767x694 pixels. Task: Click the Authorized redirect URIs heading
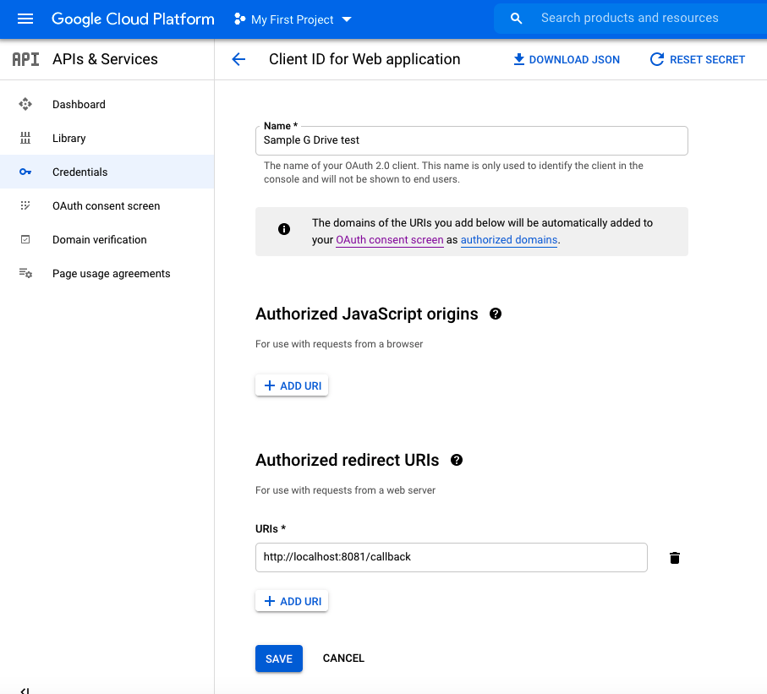coord(348,460)
